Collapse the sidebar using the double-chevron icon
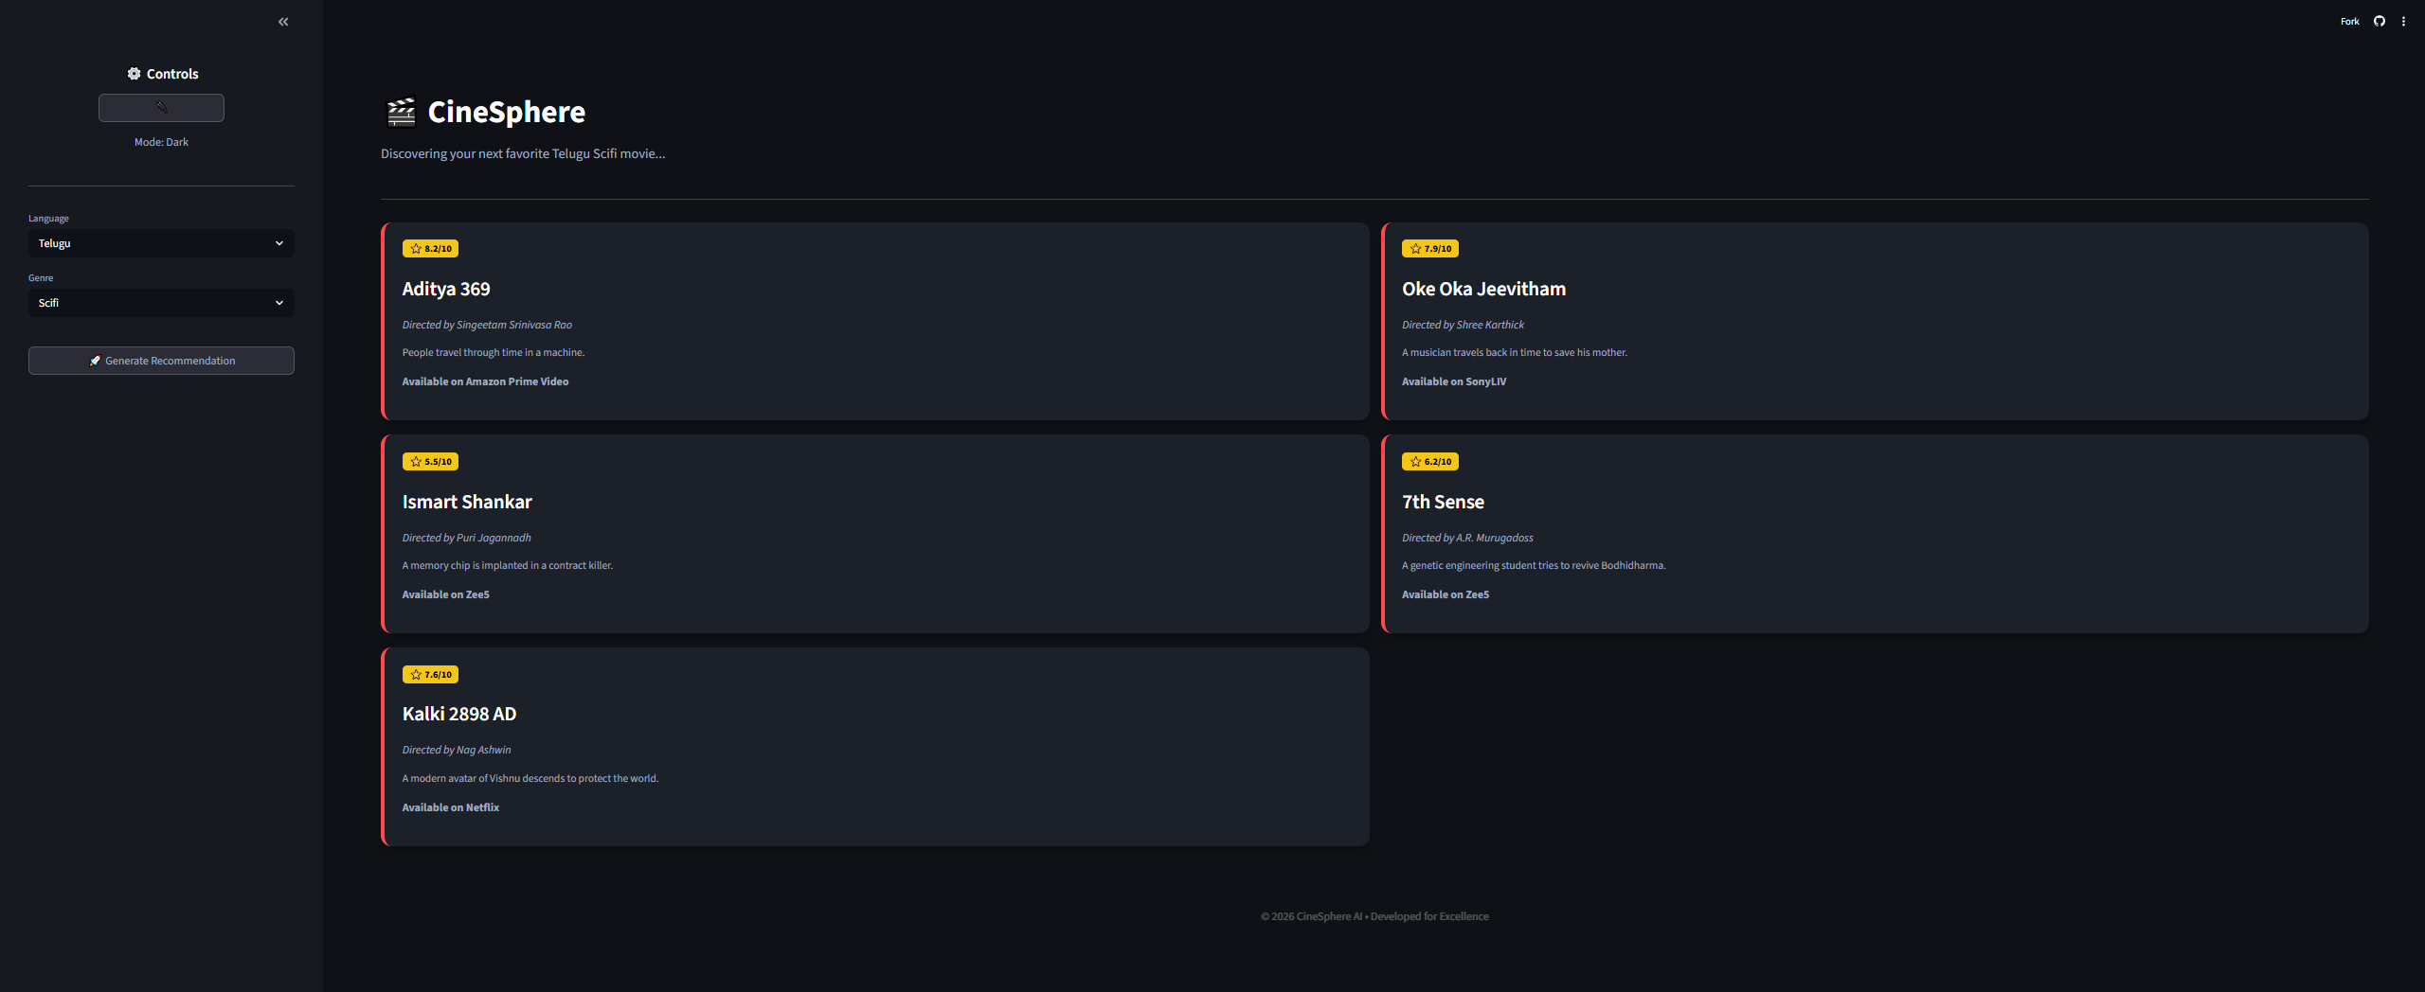The height and width of the screenshot is (992, 2425). tap(282, 21)
